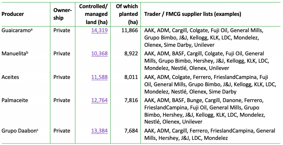Click the 11,866 planted value

point(129,30)
